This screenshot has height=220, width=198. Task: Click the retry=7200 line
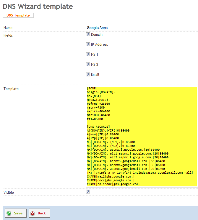click(96, 107)
